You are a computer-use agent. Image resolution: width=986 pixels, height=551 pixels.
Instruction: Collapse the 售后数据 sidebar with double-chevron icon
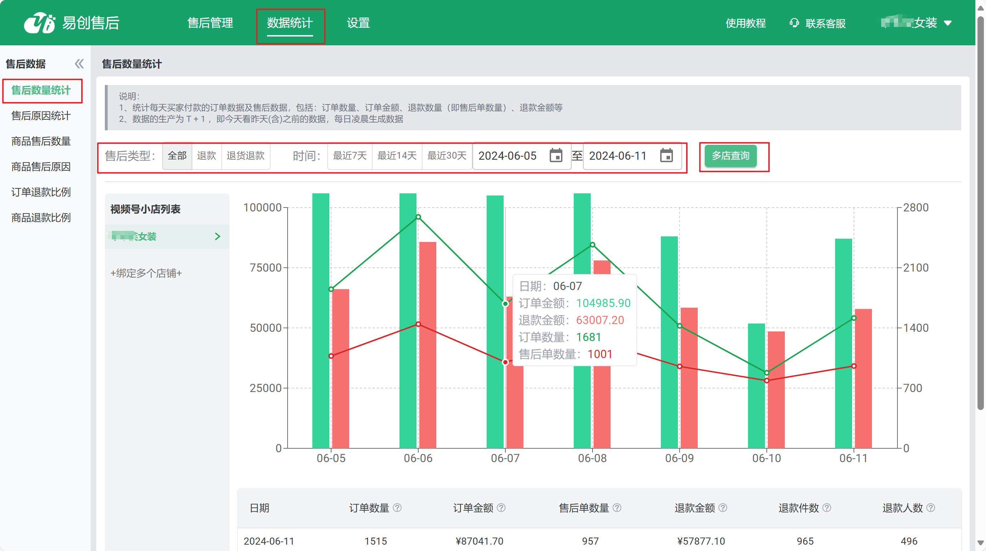79,64
